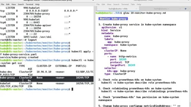
Task: Click '1097/sshd: /usr/sbi' process entry
Action: (37, 37)
